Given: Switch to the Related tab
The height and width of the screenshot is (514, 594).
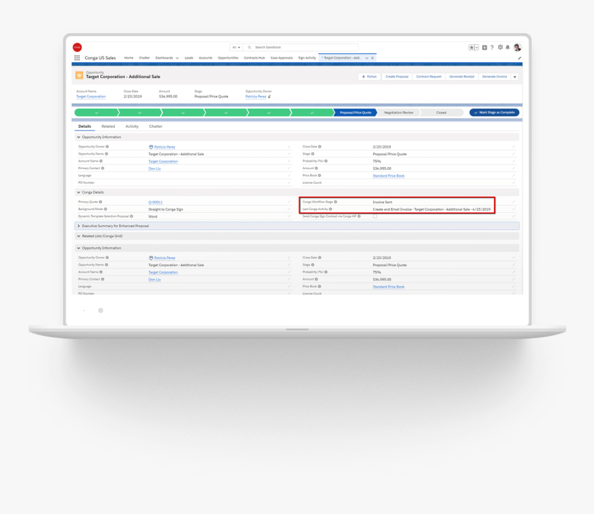Looking at the screenshot, I should (108, 126).
